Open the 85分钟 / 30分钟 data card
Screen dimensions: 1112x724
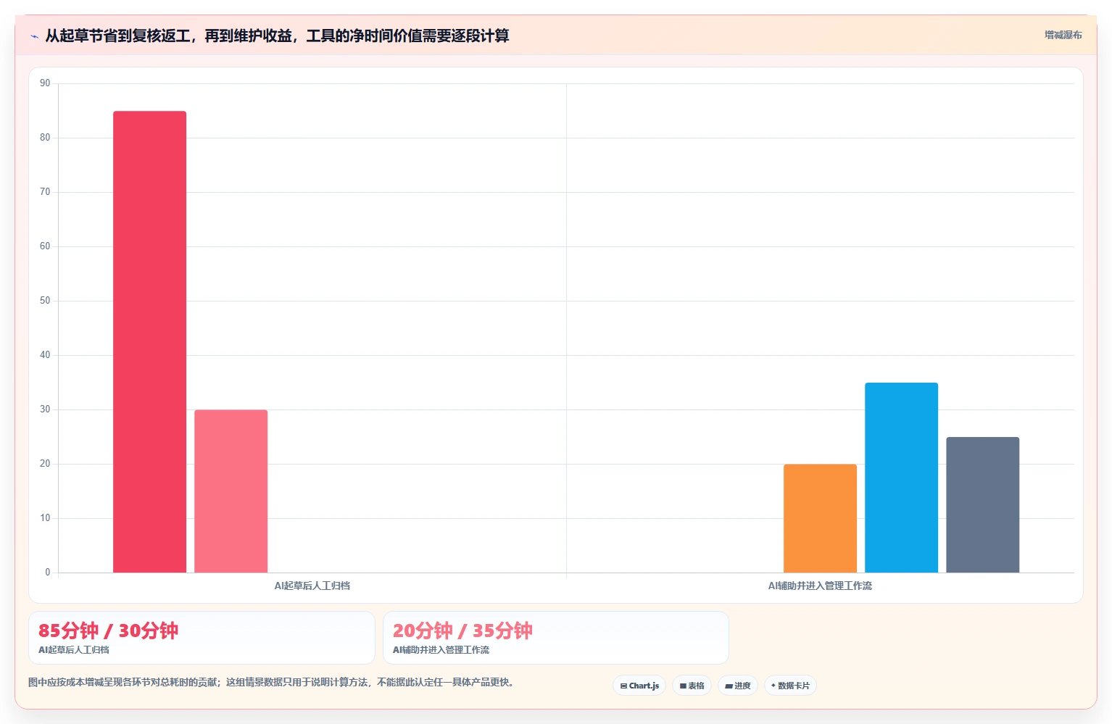[202, 638]
